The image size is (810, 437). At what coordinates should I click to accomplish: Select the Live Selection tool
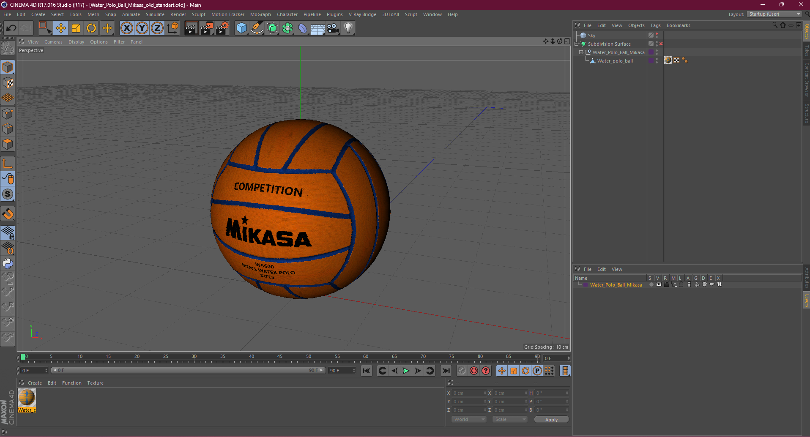pyautogui.click(x=45, y=28)
